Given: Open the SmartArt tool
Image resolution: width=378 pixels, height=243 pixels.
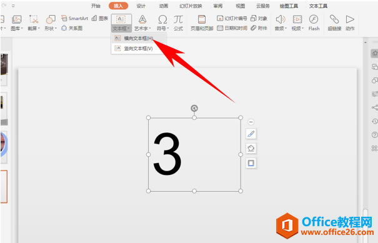Looking at the screenshot, I should [74, 18].
